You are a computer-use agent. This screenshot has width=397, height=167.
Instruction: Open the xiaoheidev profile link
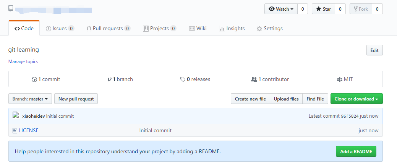(x=34, y=116)
